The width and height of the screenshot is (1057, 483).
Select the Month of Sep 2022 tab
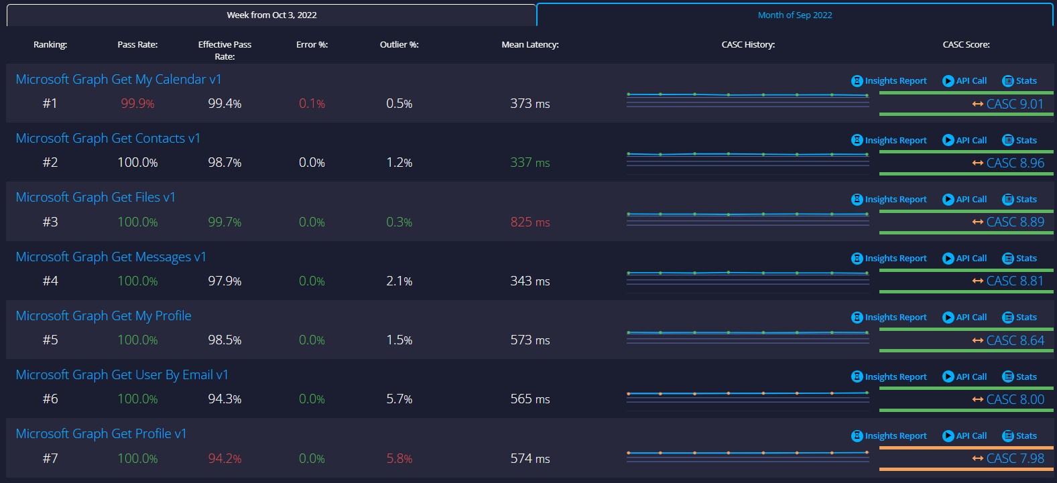pyautogui.click(x=794, y=15)
